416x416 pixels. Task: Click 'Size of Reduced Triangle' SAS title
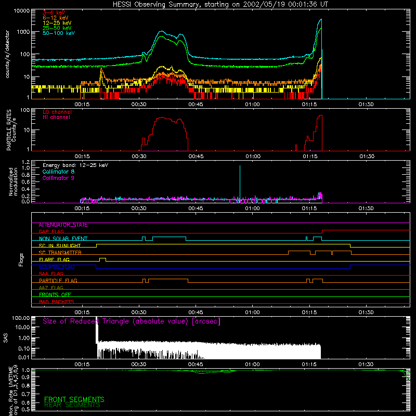coord(132,321)
